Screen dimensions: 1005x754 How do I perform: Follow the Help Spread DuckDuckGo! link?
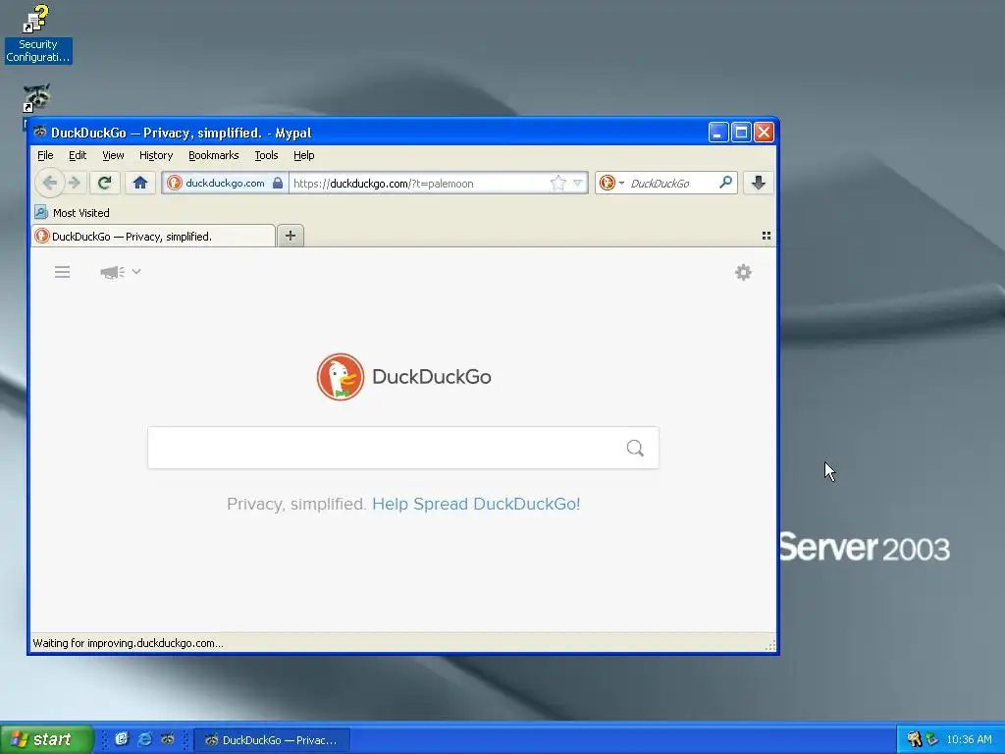pos(476,504)
